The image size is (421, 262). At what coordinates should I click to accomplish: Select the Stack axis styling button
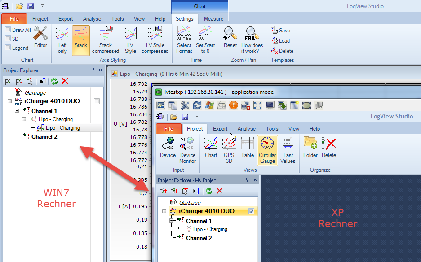[81, 40]
